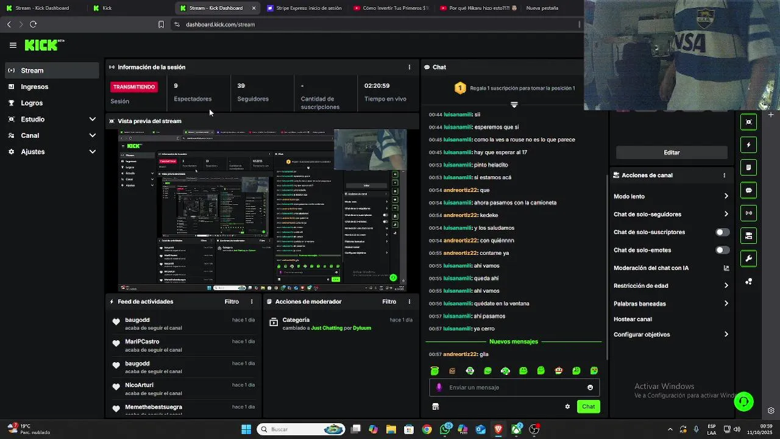The height and width of the screenshot is (439, 780).
Task: Toggle Chat de solo-emotes switch
Action: point(723,250)
